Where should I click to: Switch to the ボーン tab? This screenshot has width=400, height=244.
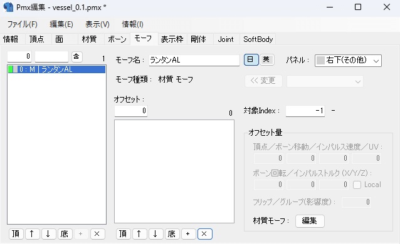117,39
